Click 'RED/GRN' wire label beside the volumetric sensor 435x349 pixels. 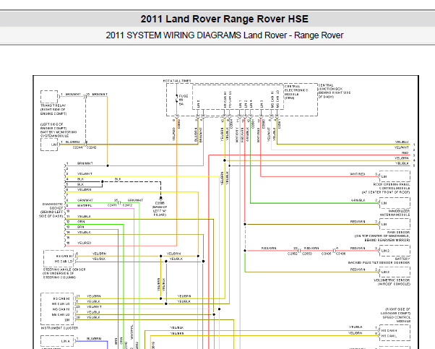(358, 270)
